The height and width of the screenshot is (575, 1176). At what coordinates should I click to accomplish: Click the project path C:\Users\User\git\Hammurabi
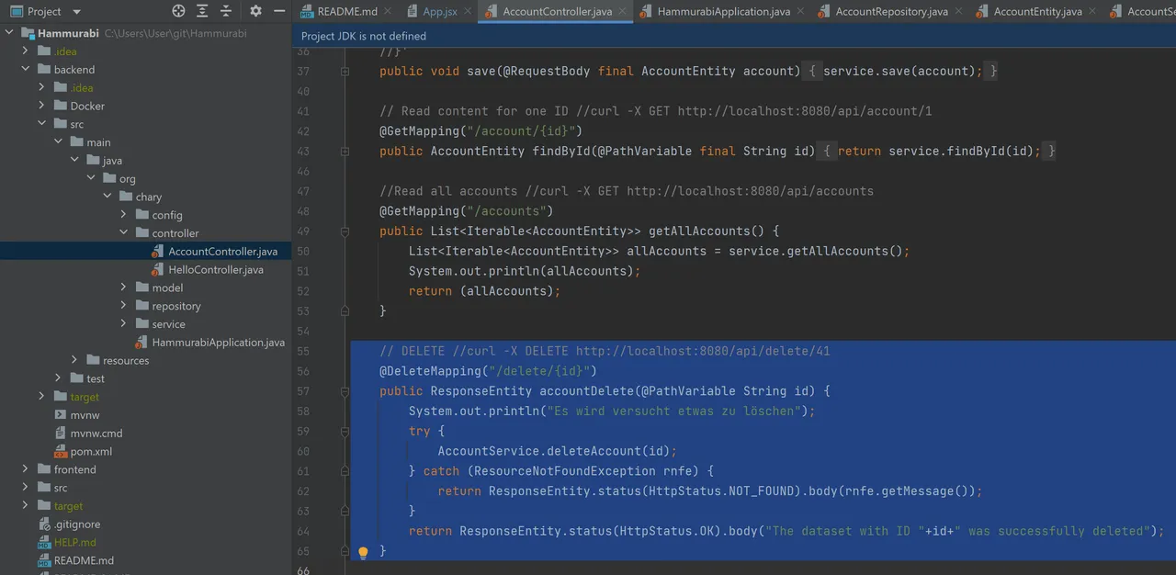pos(177,33)
